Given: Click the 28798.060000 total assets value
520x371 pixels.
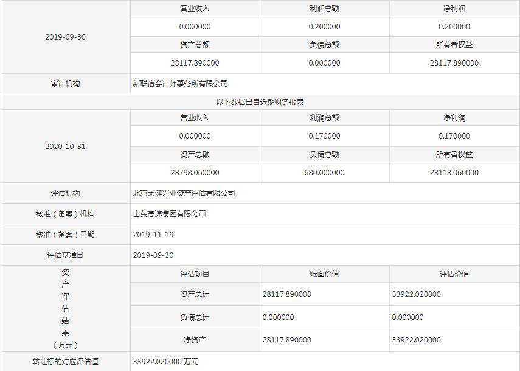Looking at the screenshot, I should tap(195, 173).
